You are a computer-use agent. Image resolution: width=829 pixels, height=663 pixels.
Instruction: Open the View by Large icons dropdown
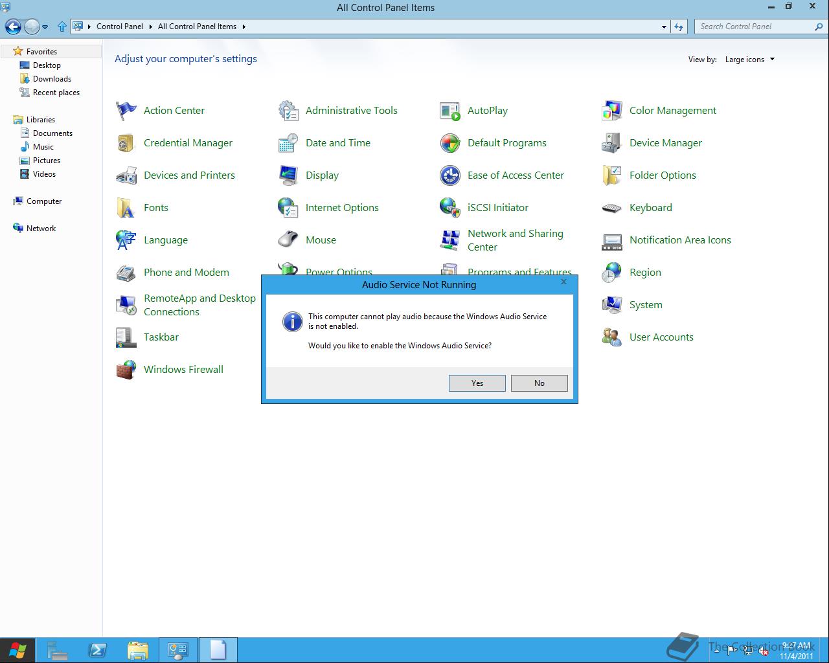tap(750, 60)
